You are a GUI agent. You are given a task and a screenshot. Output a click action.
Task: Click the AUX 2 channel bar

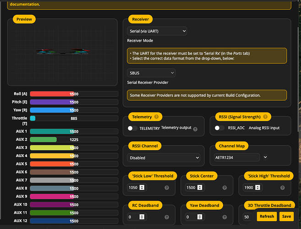point(74,140)
